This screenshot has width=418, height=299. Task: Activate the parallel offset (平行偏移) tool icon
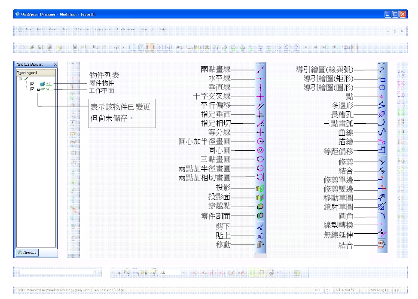(260, 106)
